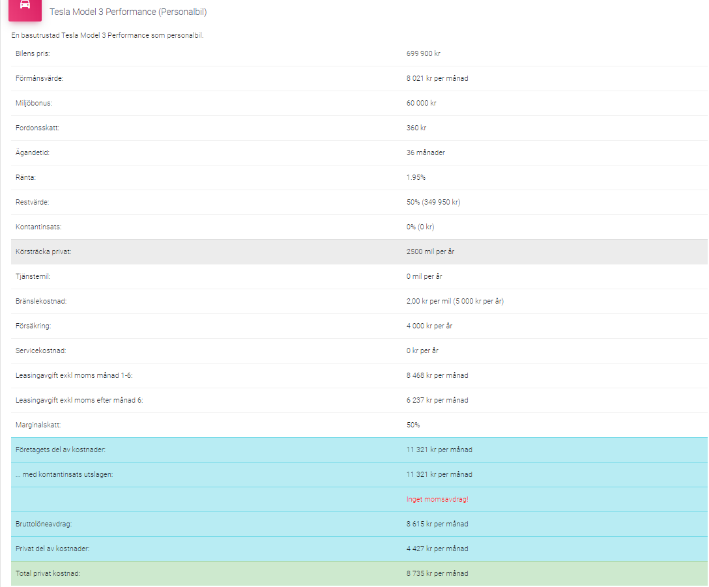Click 'Företagets del av kostnader:' label
The image size is (709, 587).
point(61,450)
